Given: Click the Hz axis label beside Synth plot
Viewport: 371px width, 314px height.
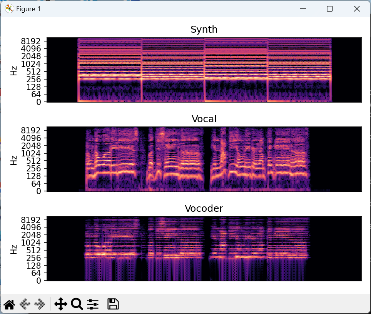Looking at the screenshot, I should click(x=14, y=70).
